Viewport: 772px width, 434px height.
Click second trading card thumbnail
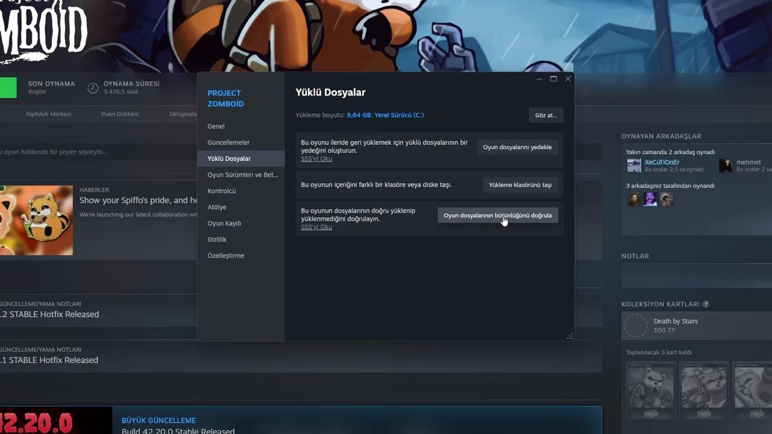click(704, 390)
